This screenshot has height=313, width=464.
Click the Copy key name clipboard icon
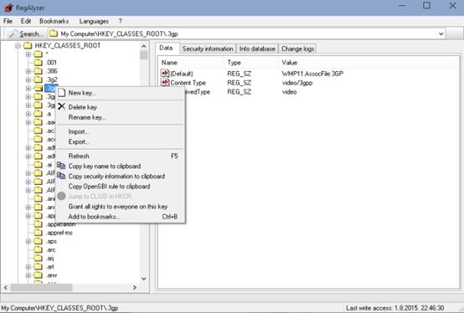[61, 166]
